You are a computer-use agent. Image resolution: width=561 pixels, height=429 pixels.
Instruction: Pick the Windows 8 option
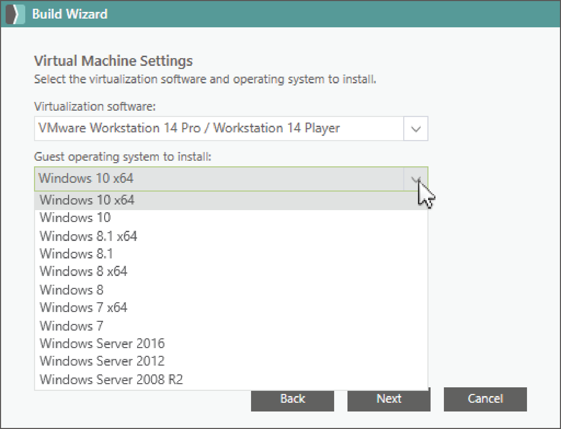pyautogui.click(x=231, y=290)
